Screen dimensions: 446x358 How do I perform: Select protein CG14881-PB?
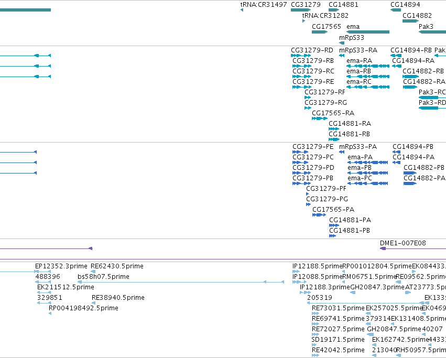point(349,231)
